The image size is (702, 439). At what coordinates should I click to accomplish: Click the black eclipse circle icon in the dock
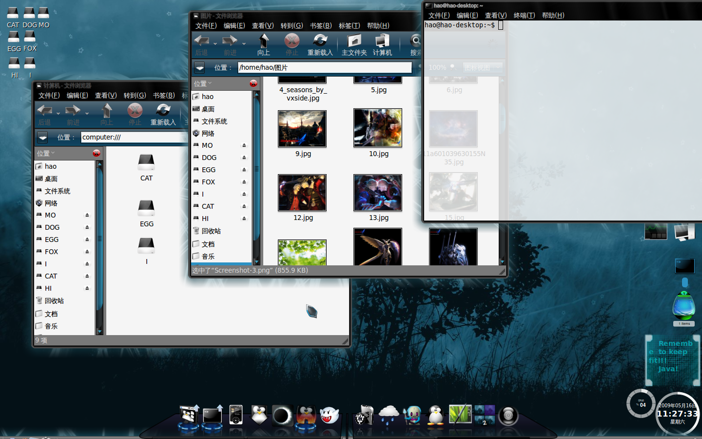282,416
